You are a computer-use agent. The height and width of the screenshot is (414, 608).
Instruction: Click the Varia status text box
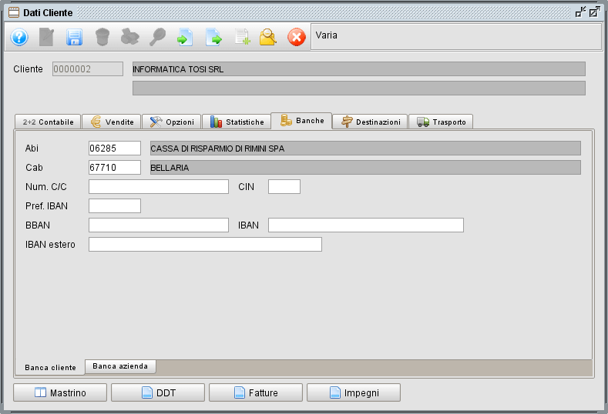tap(456, 37)
